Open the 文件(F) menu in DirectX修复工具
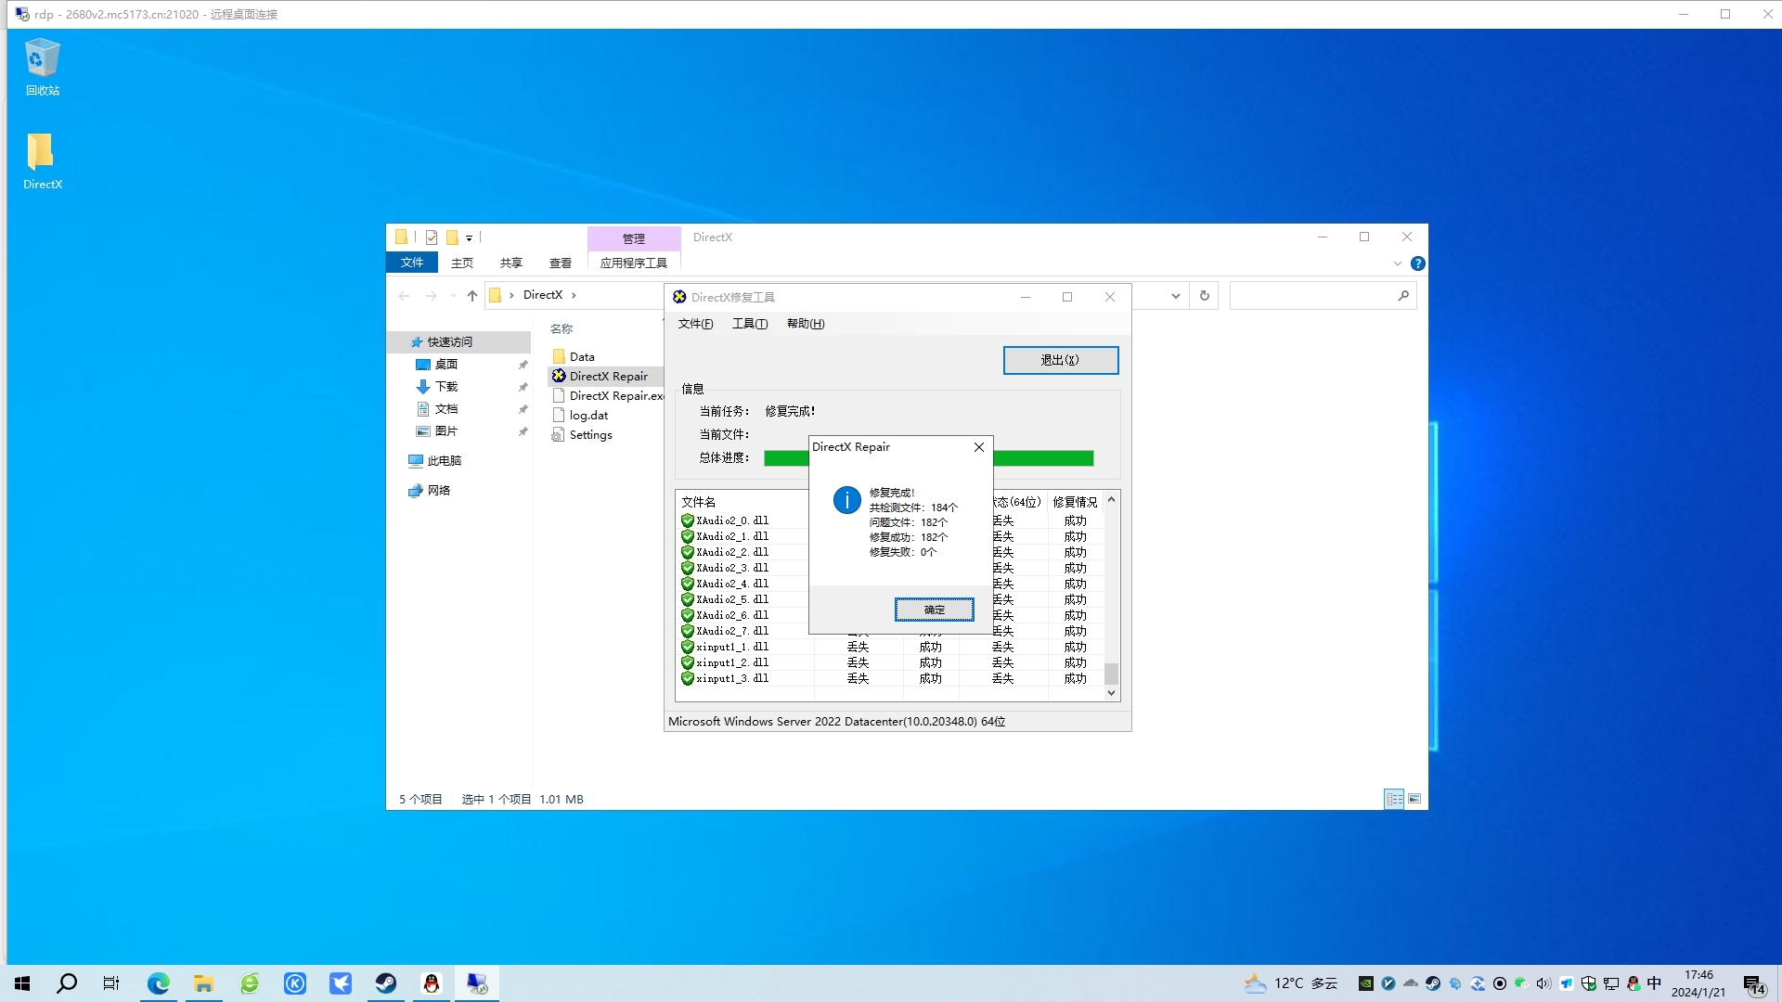 click(695, 324)
